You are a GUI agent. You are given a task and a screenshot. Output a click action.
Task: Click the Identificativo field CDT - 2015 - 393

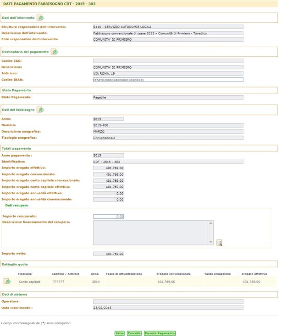click(x=168, y=162)
